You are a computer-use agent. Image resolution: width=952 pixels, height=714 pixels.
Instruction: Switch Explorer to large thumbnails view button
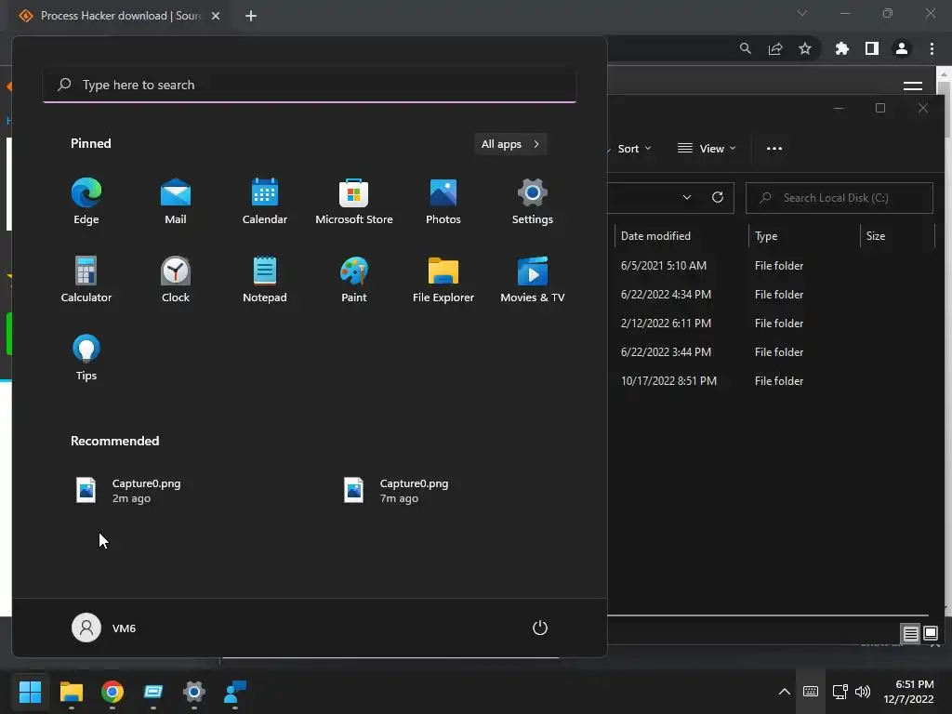930,634
